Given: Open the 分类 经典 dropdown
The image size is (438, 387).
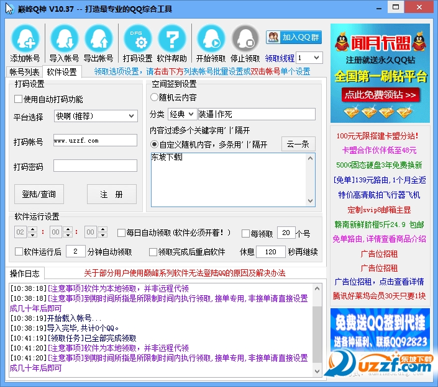Looking at the screenshot, I should pos(182,114).
